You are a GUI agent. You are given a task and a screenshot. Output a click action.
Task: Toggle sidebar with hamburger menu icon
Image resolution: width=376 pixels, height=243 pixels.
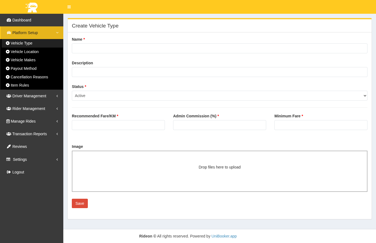tap(69, 7)
